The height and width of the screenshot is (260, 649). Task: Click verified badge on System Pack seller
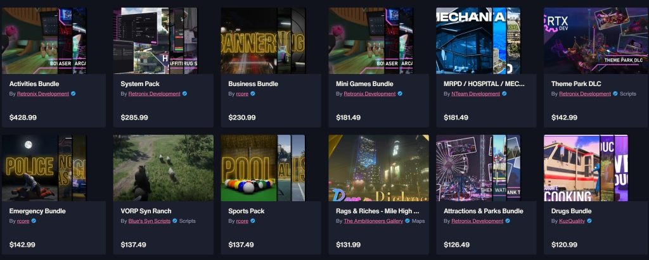tap(184, 94)
